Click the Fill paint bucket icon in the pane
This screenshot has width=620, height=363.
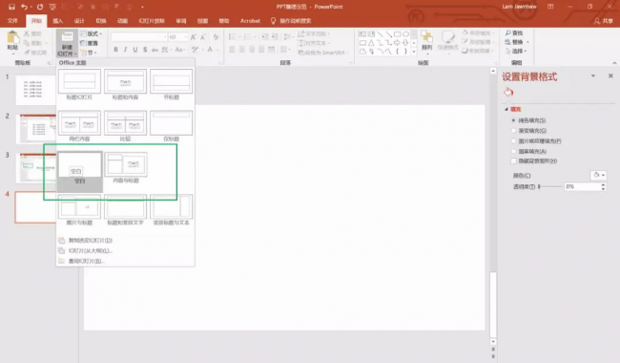click(x=508, y=93)
